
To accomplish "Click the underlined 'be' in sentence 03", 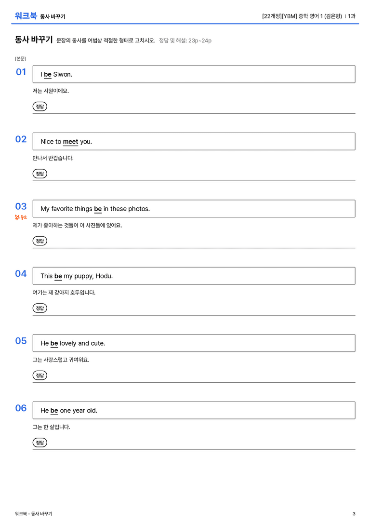I will [x=98, y=209].
